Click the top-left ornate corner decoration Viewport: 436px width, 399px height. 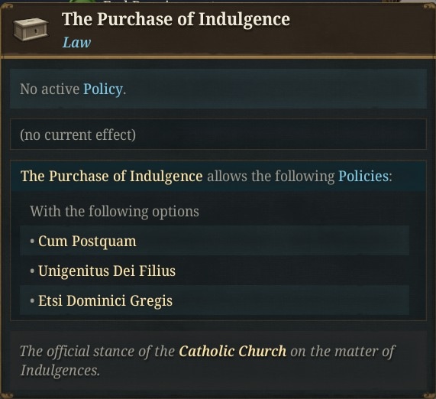tap(7, 6)
